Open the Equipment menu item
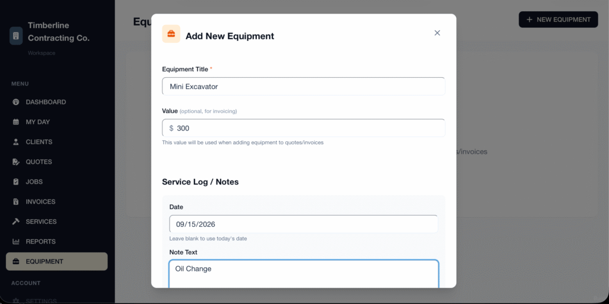This screenshot has height=304, width=609. click(x=56, y=261)
